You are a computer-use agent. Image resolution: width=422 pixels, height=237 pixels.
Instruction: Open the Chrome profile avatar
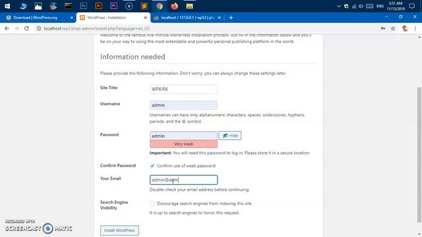405,28
